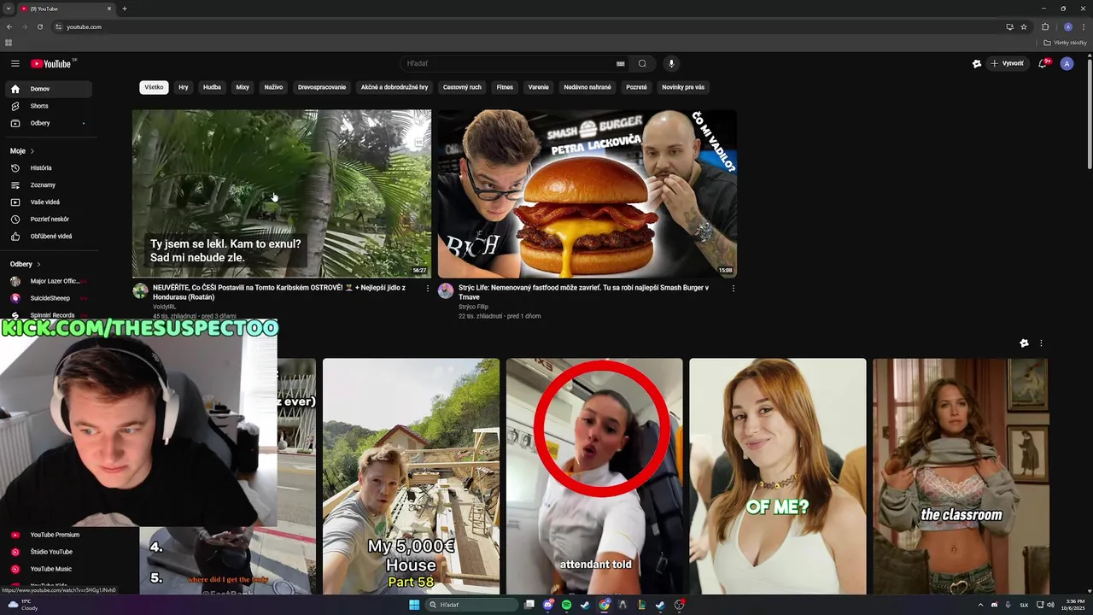This screenshot has width=1093, height=615.
Task: Bookmark this page with star icon
Action: [x=1024, y=26]
